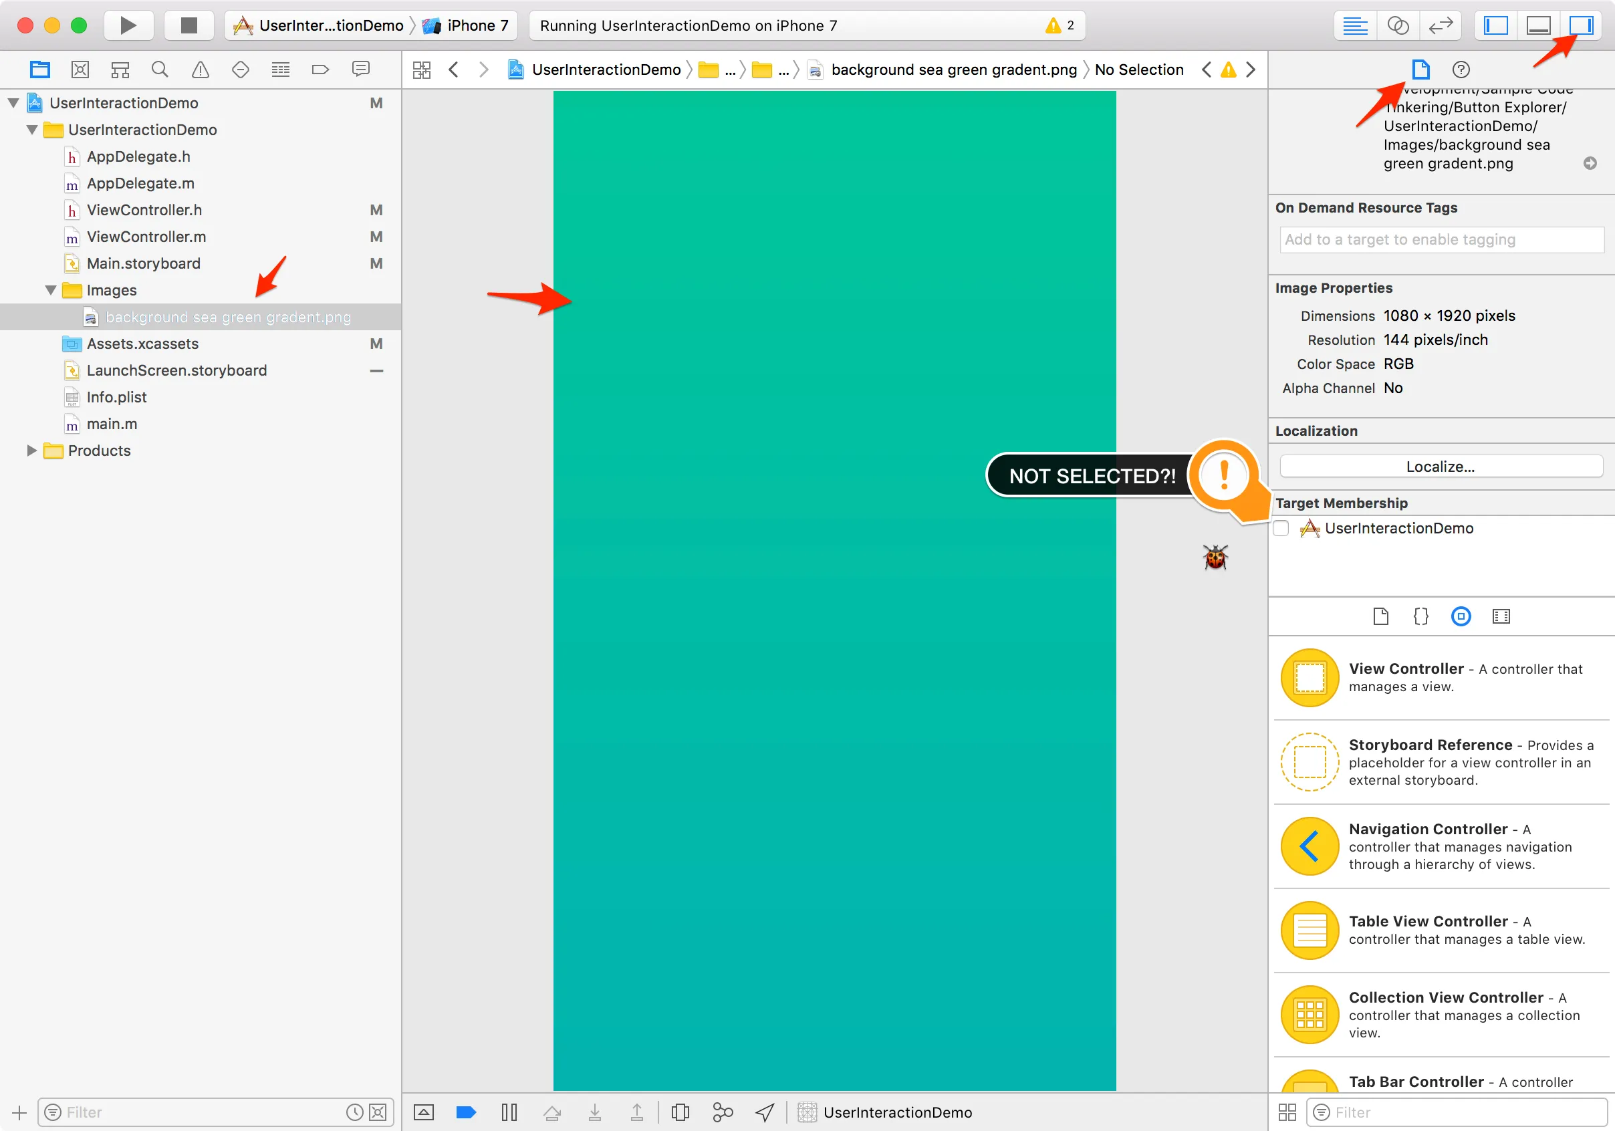Select ViewController.m in the navigator
The height and width of the screenshot is (1131, 1615).
(146, 237)
